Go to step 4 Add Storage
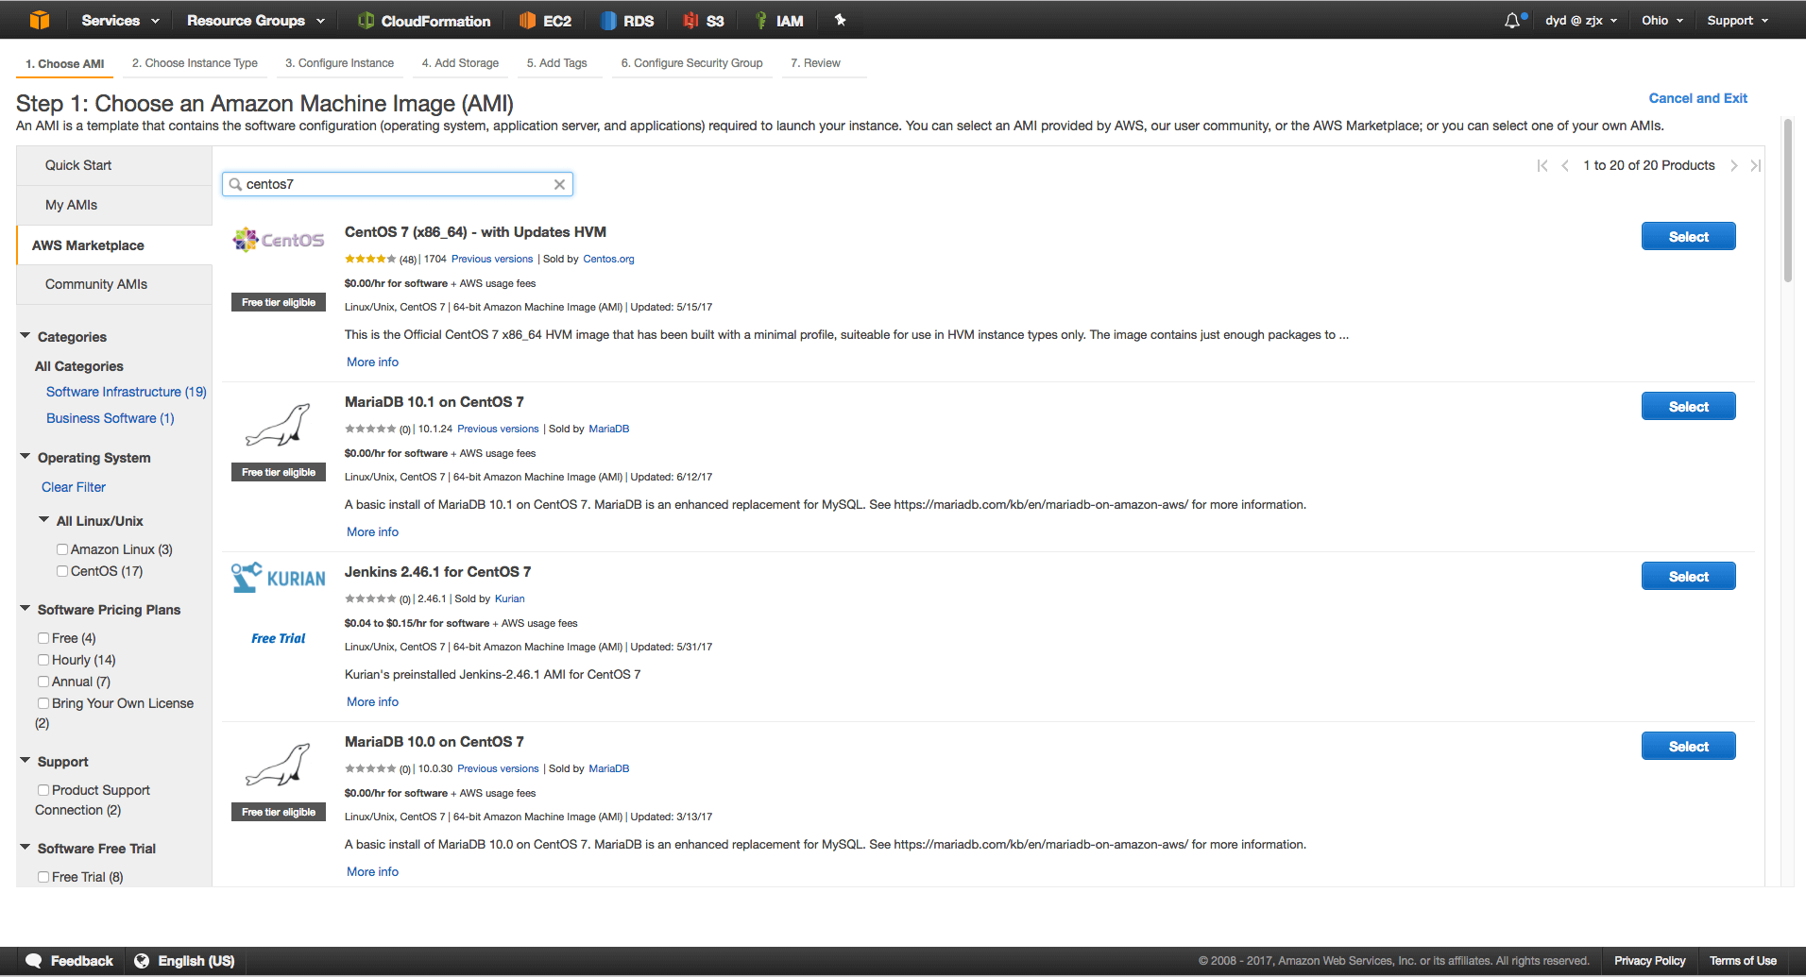This screenshot has width=1806, height=977. pos(460,63)
